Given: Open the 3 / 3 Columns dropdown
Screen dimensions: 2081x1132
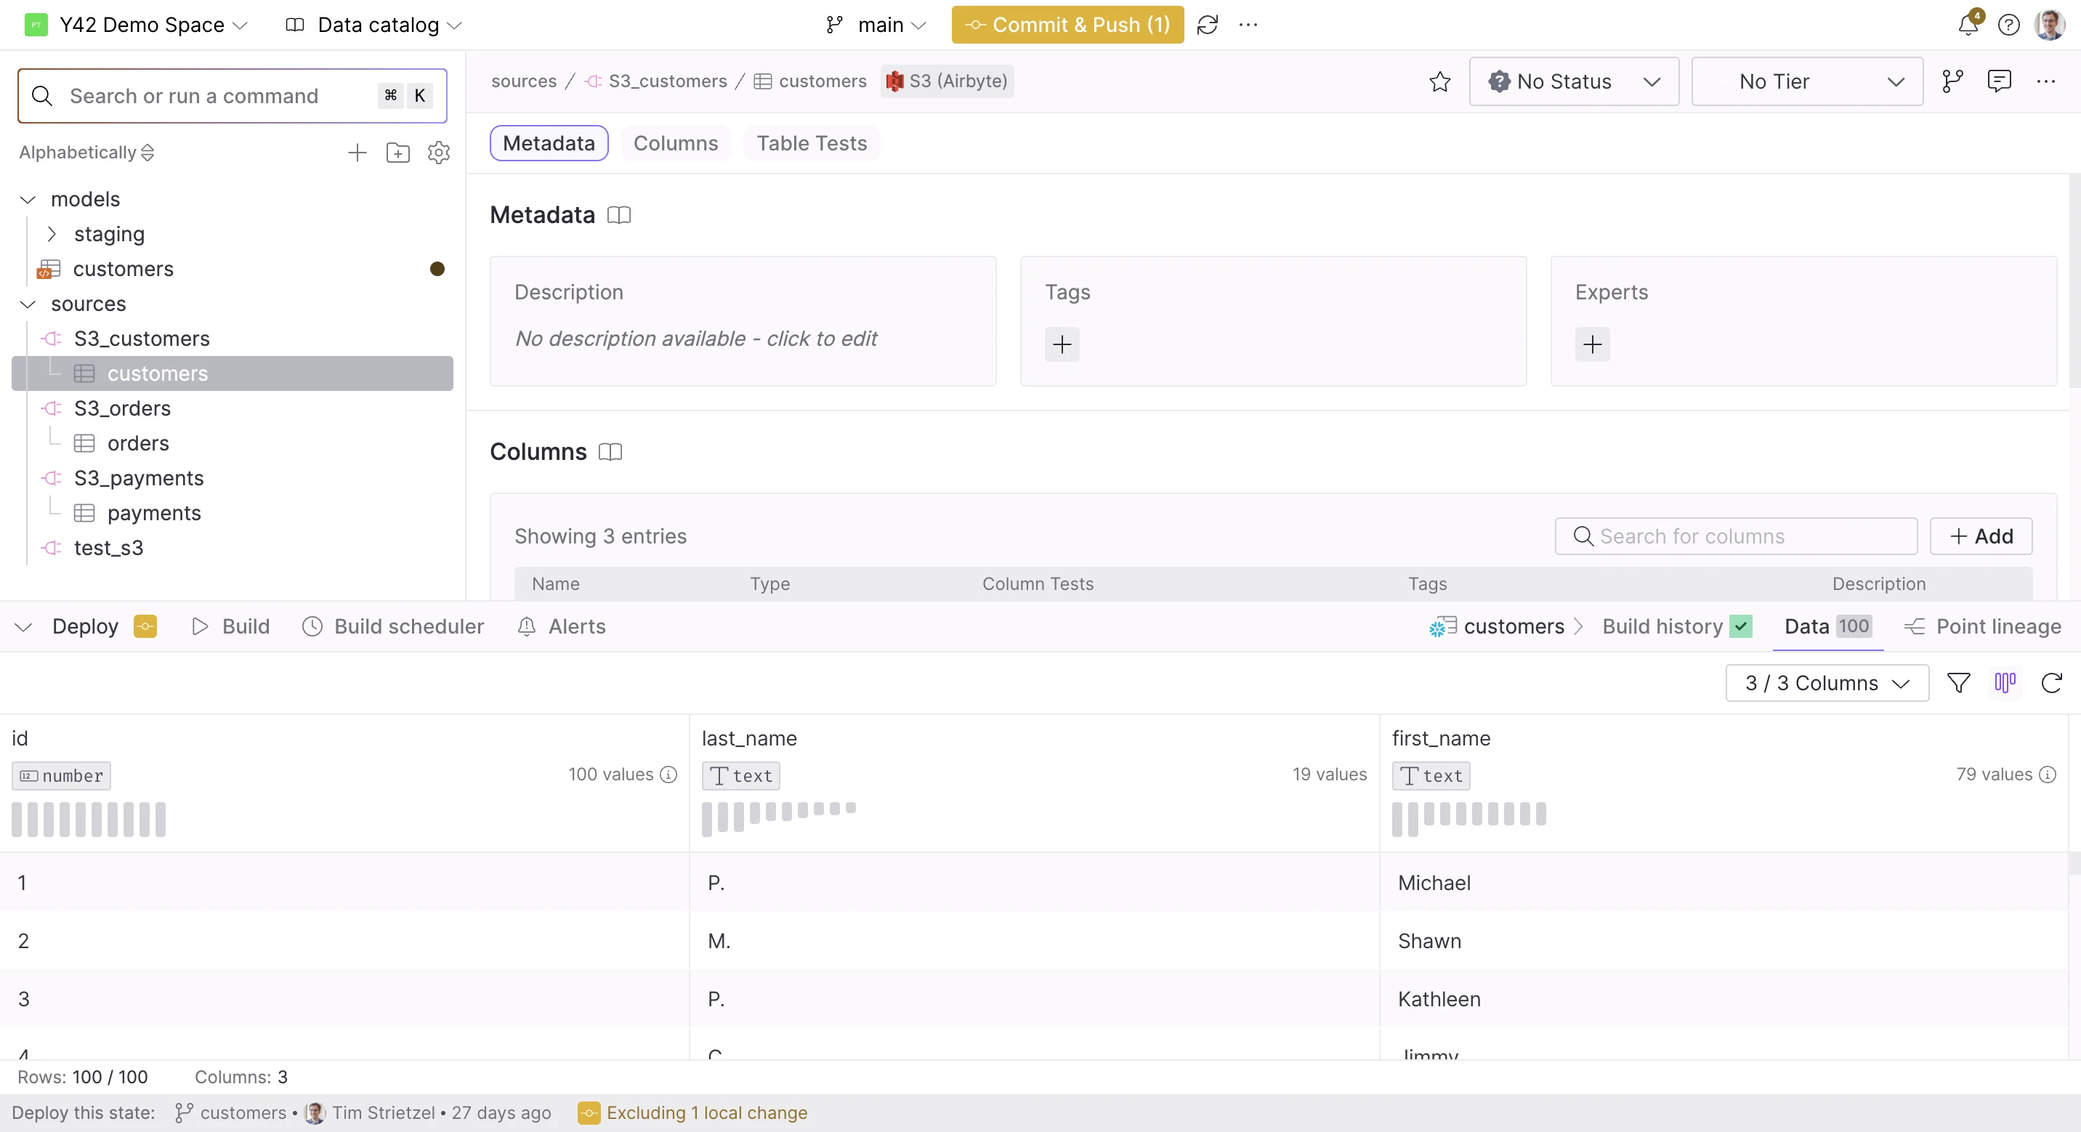Looking at the screenshot, I should pyautogui.click(x=1827, y=684).
